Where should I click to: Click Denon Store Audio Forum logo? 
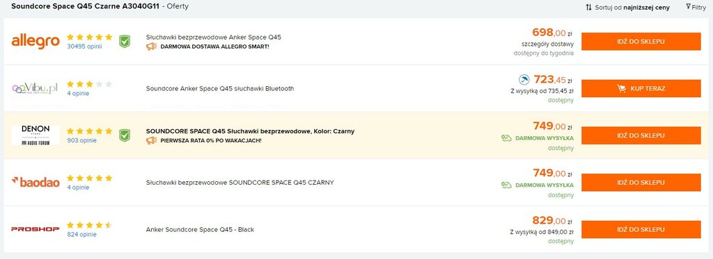click(x=36, y=135)
